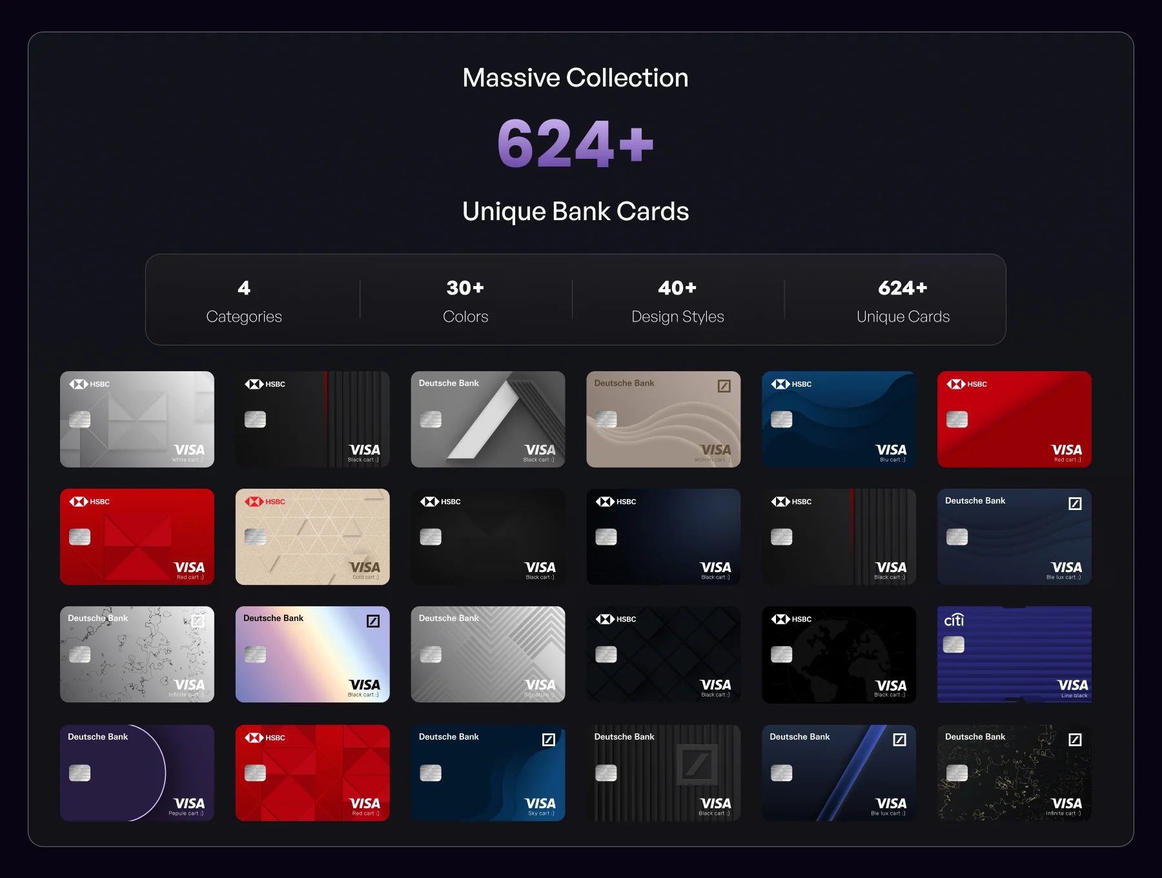Open the Deutsche Bank navy wave card
Viewport: 1162px width, 878px height.
click(1014, 536)
